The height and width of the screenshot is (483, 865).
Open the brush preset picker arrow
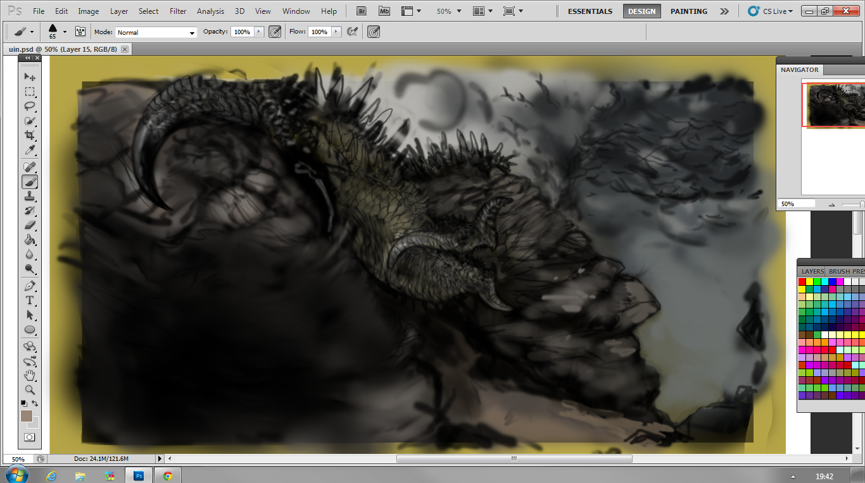pos(65,32)
